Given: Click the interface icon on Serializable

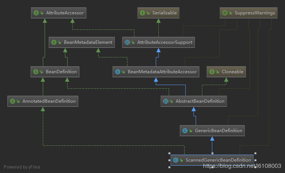Looking at the screenshot, I should [x=142, y=13].
